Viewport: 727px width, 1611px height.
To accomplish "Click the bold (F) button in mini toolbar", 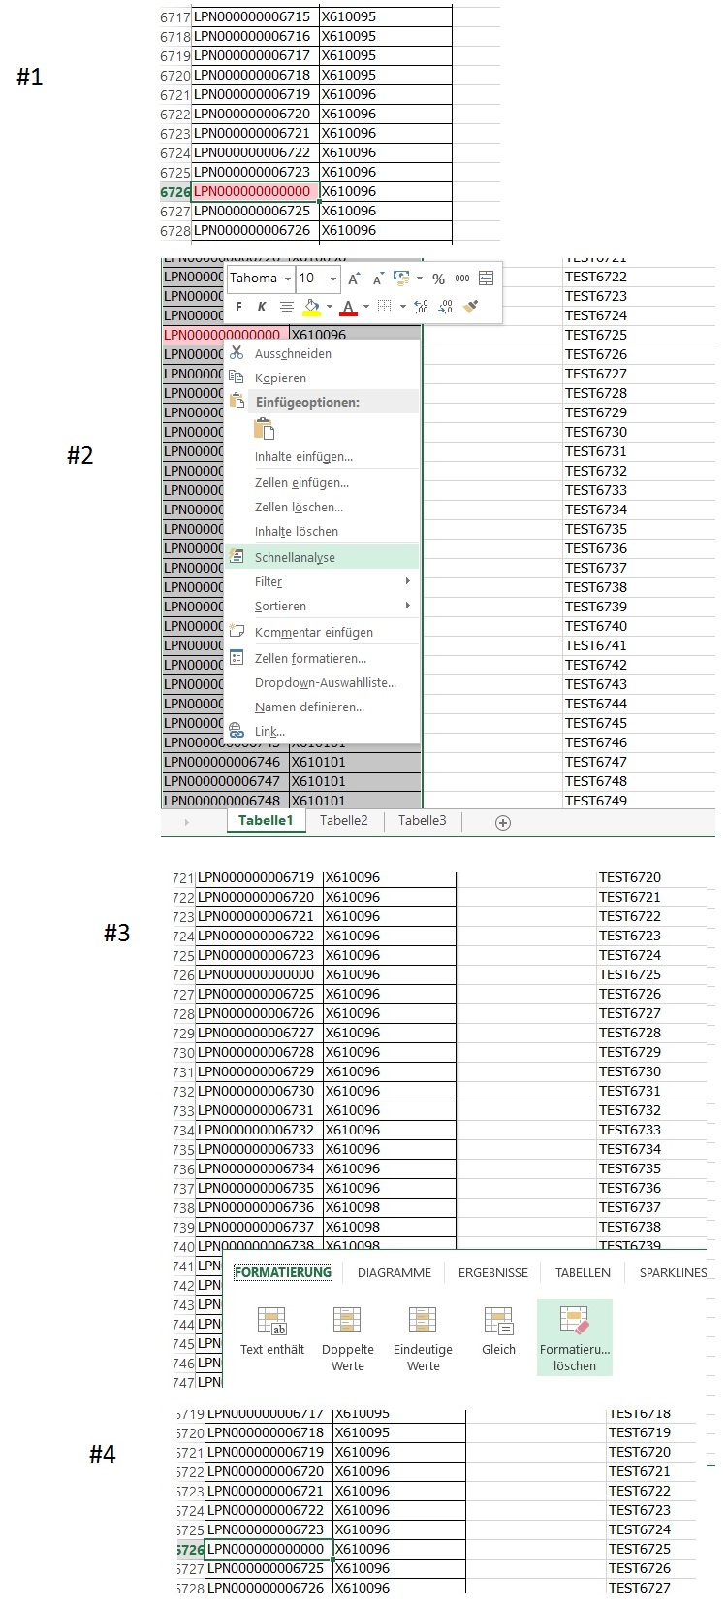I will 238,307.
